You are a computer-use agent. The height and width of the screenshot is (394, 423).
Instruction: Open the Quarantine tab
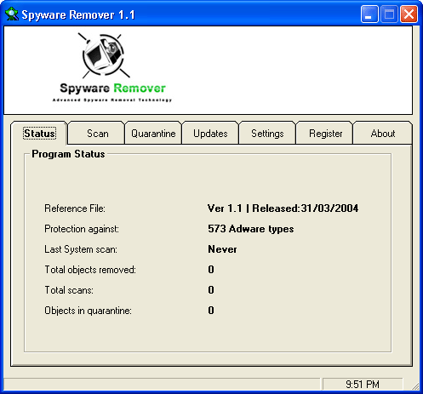click(153, 133)
